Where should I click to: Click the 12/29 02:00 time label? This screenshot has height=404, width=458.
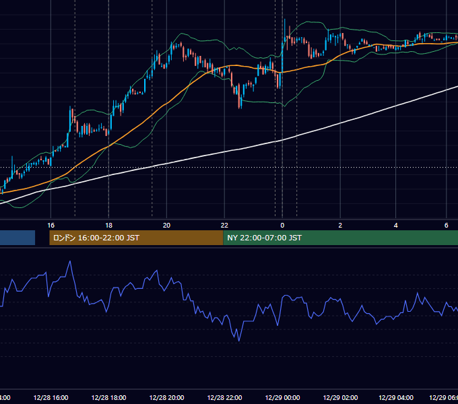tap(340, 397)
